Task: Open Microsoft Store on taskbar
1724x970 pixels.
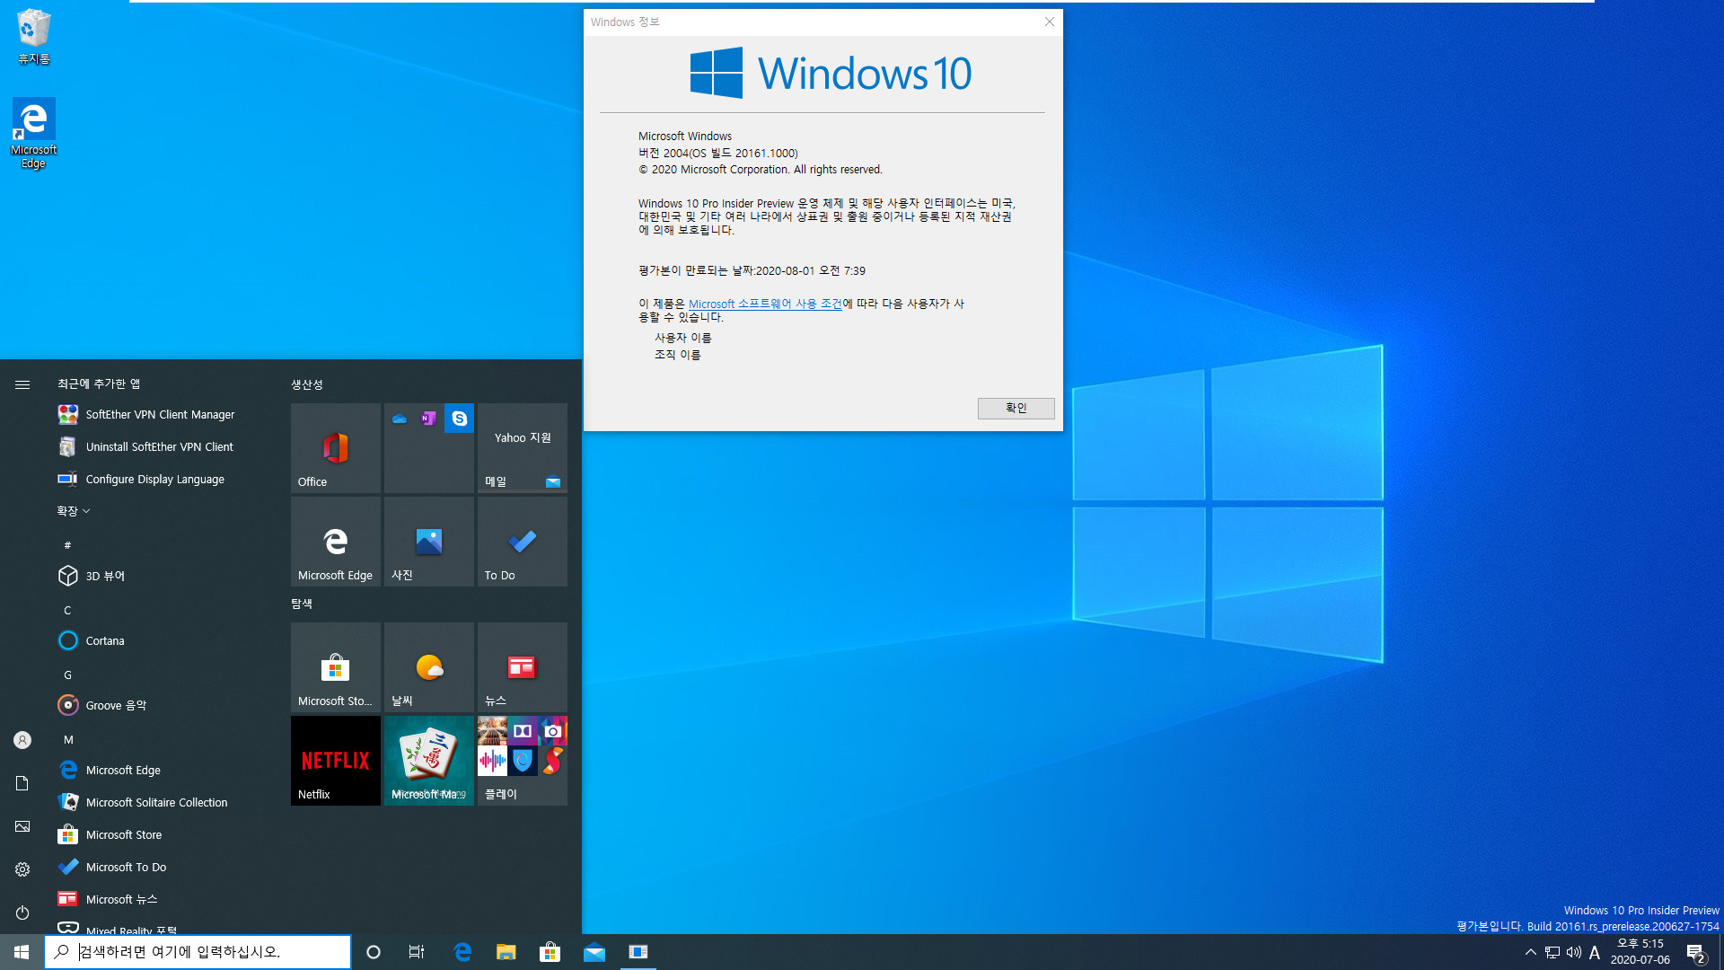Action: tap(550, 952)
